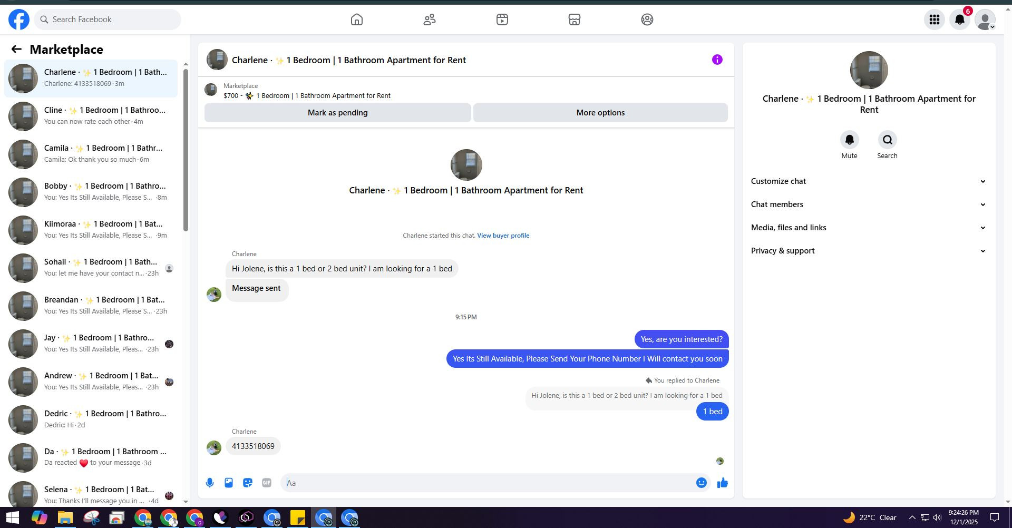The height and width of the screenshot is (528, 1012).
Task: Search in conversation magnifier icon
Action: coord(887,140)
